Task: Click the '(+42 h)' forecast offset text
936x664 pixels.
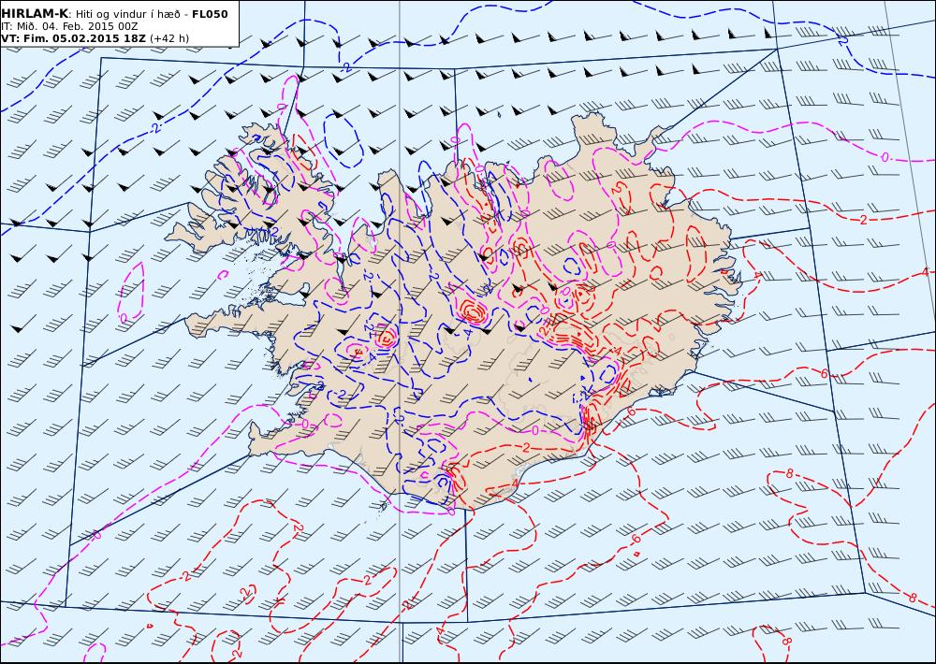Action: [168, 38]
